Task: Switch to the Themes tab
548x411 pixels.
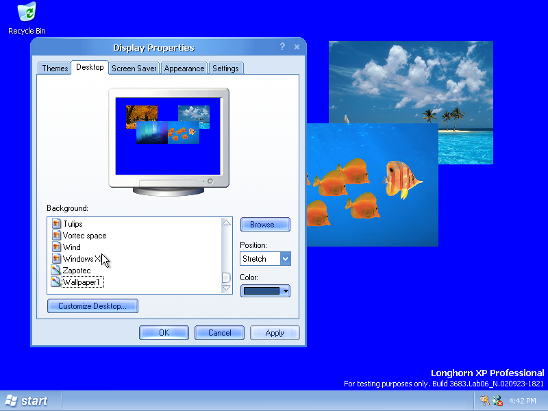Action: click(55, 68)
